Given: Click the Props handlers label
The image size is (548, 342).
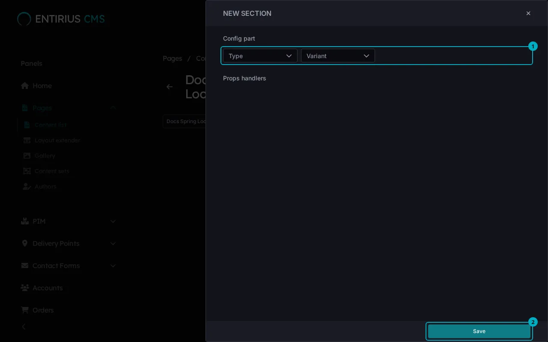Looking at the screenshot, I should (244, 78).
